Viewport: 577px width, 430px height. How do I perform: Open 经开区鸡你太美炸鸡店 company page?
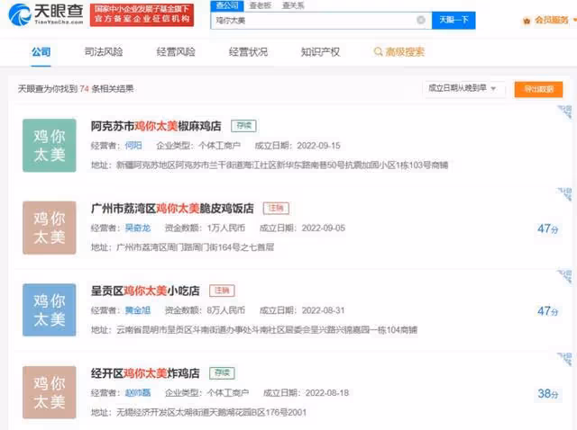click(x=145, y=373)
